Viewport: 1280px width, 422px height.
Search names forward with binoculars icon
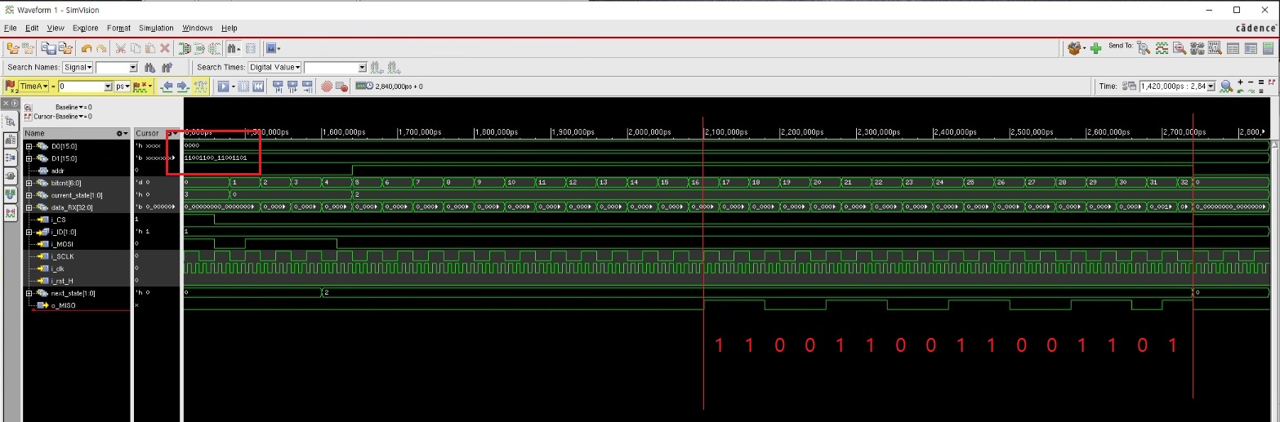coord(149,68)
